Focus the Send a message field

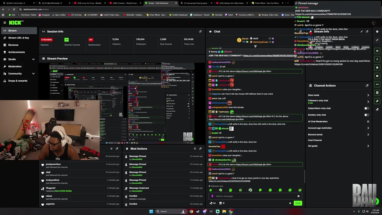pos(255,196)
